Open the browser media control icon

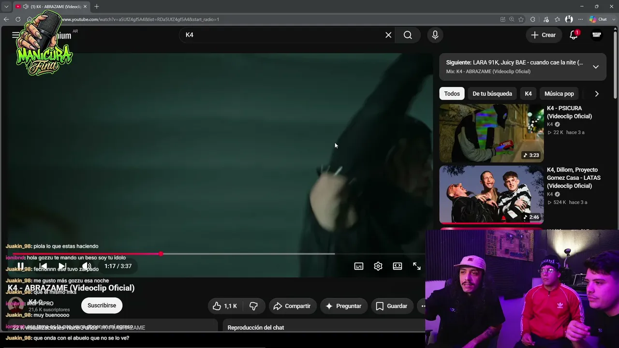click(546, 19)
